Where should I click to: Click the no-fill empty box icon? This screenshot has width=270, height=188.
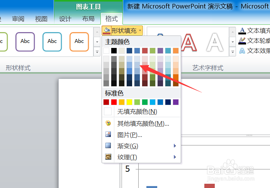(108, 111)
